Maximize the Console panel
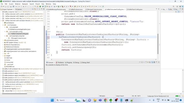Viewport: 184px width, 103px height. pyautogui.click(x=159, y=62)
